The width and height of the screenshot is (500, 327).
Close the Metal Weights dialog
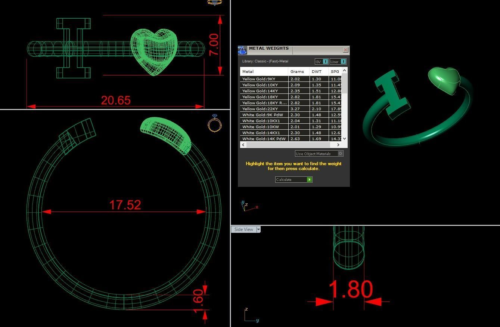(345, 50)
